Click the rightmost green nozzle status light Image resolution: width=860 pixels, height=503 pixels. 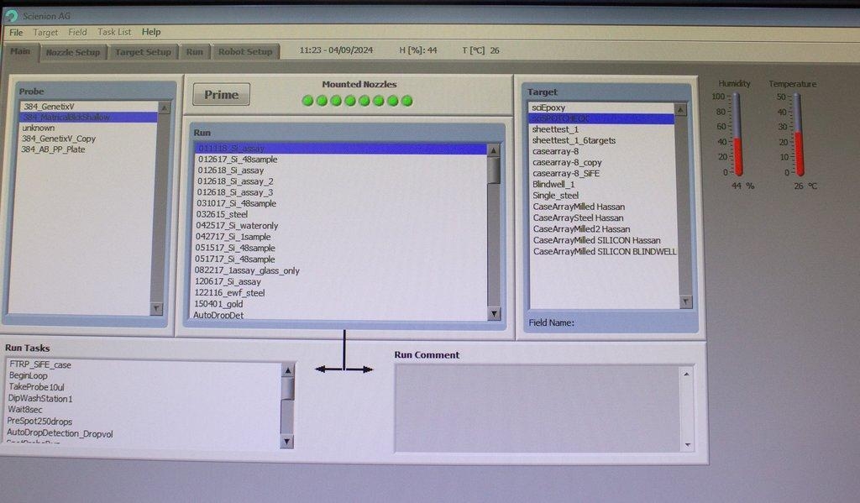pos(406,100)
